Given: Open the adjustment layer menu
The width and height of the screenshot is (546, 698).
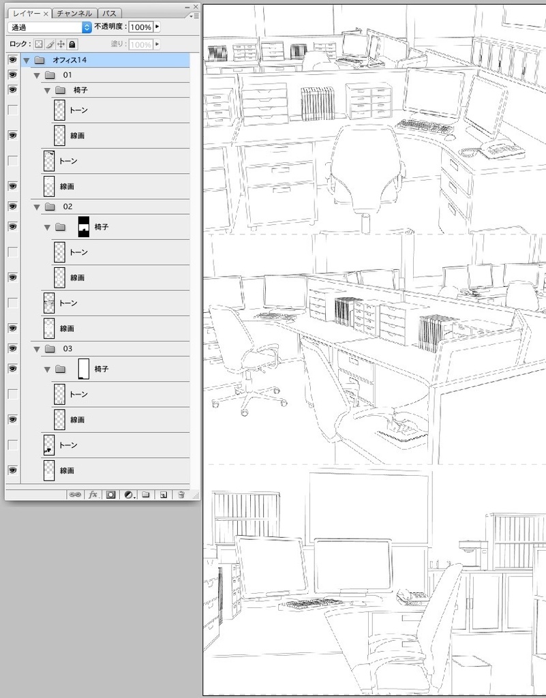Looking at the screenshot, I should click(x=127, y=494).
